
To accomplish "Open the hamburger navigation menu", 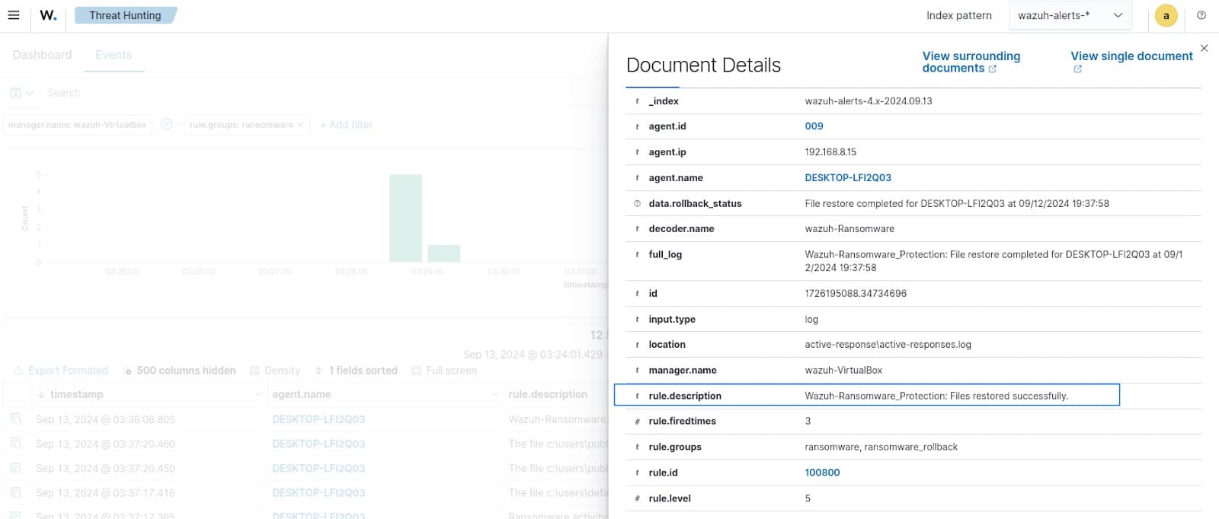I will tap(14, 15).
